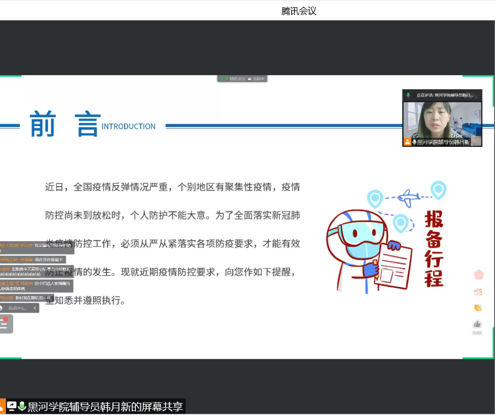Click the green microphone icon in bottom bar
Image resolution: width=495 pixels, height=415 pixels.
(22, 406)
